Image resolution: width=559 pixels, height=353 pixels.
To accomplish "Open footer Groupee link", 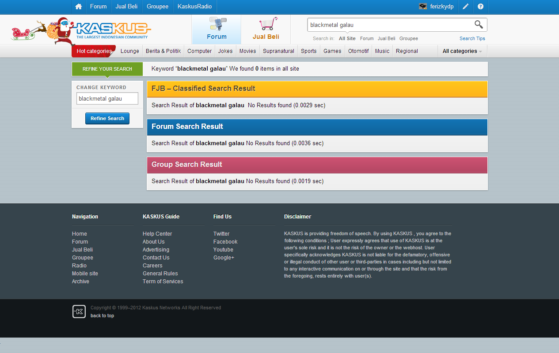I will [x=83, y=258].
